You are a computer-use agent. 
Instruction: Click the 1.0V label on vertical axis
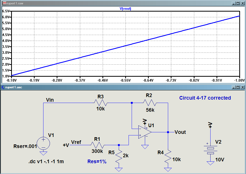point(6,76)
